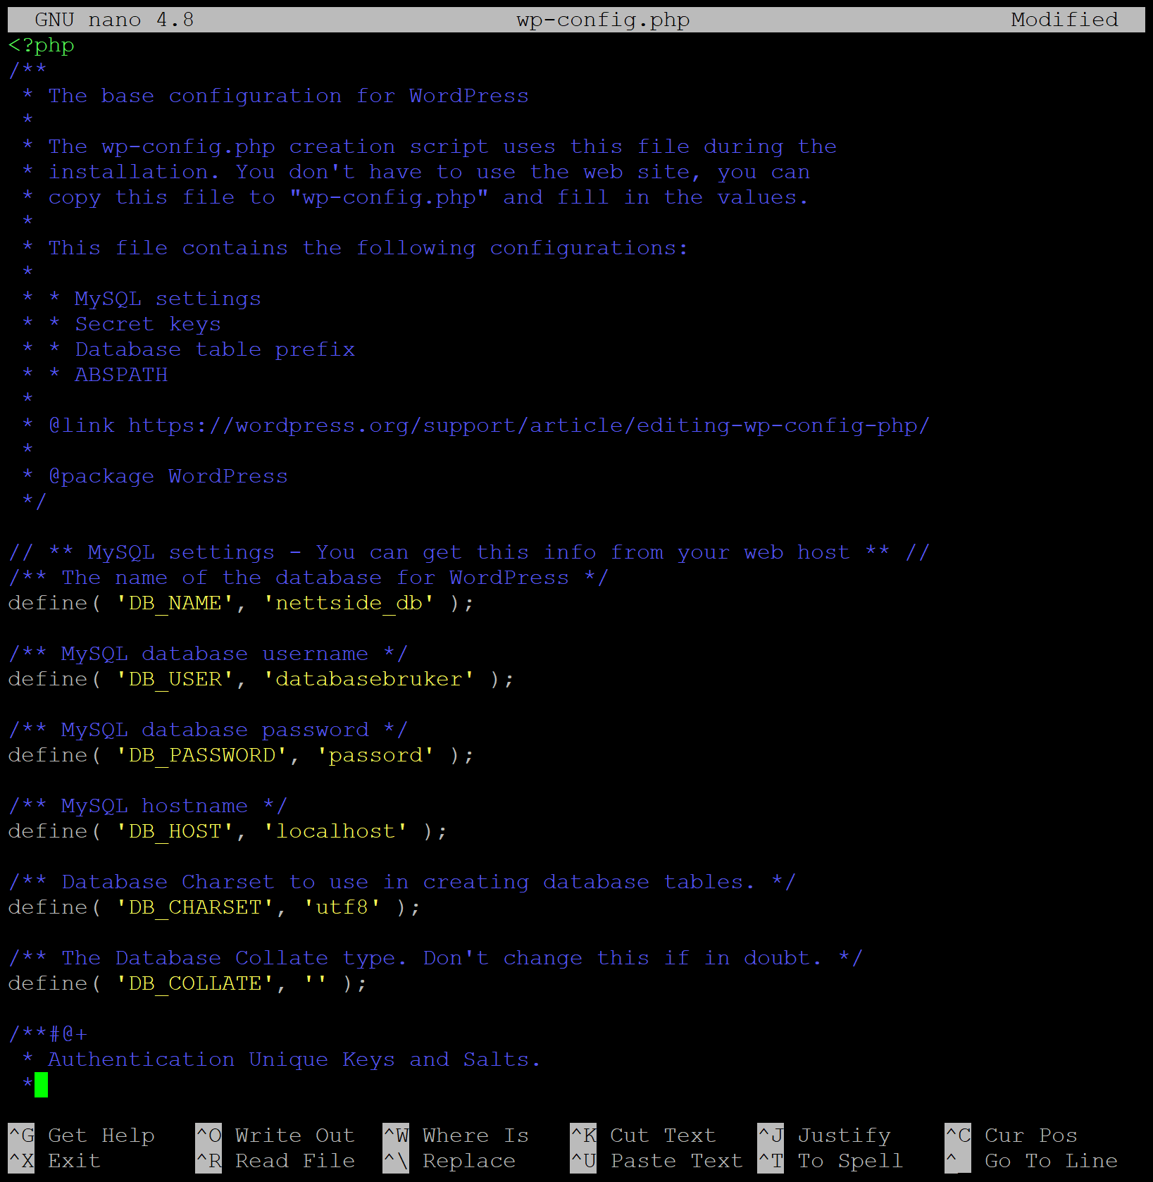This screenshot has width=1153, height=1182.
Task: Click the ^R Read File shortcut
Action: [275, 1160]
